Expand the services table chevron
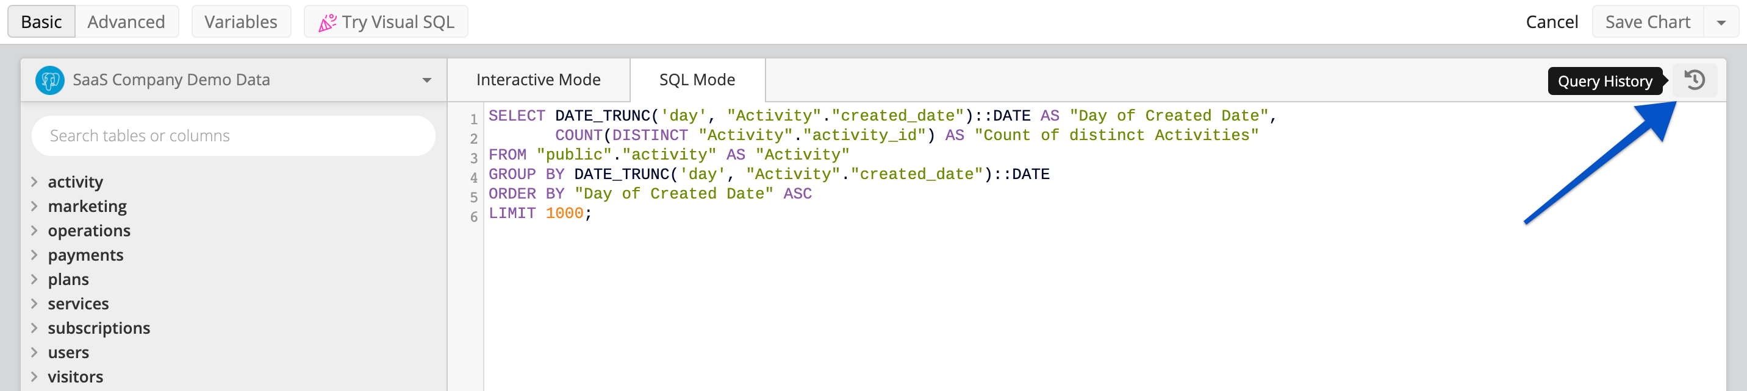 [x=34, y=303]
